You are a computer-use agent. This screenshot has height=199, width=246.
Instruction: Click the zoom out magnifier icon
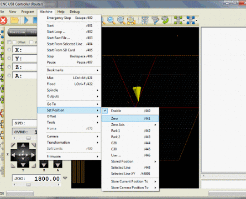(x=111, y=20)
